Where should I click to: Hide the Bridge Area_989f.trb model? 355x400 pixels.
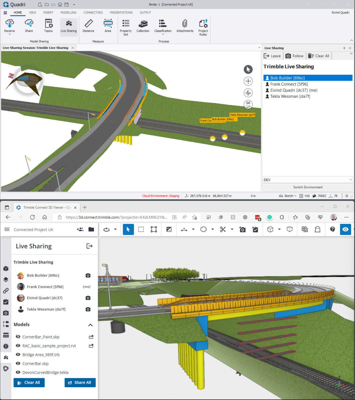click(x=18, y=355)
